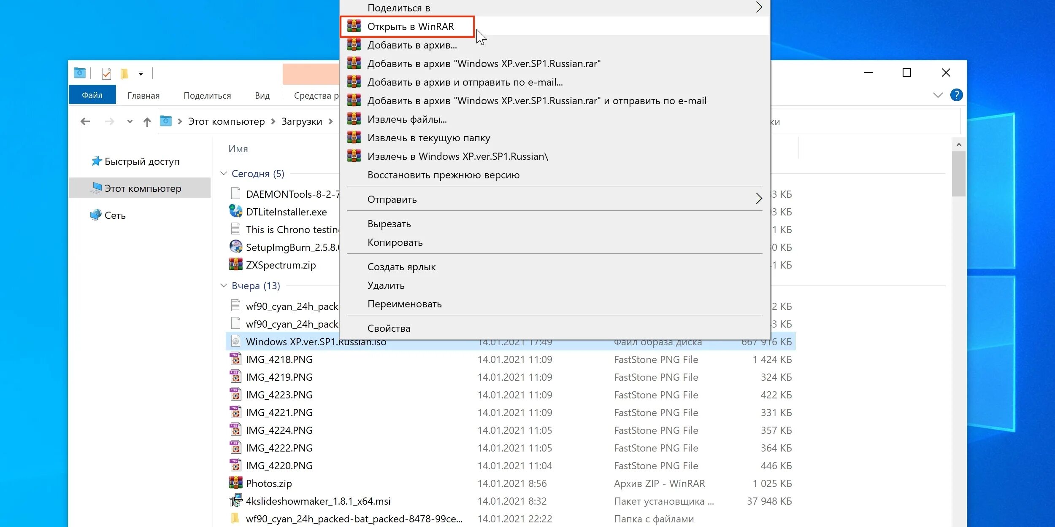Click 'Загрузки' in address breadcrumb

(x=301, y=122)
